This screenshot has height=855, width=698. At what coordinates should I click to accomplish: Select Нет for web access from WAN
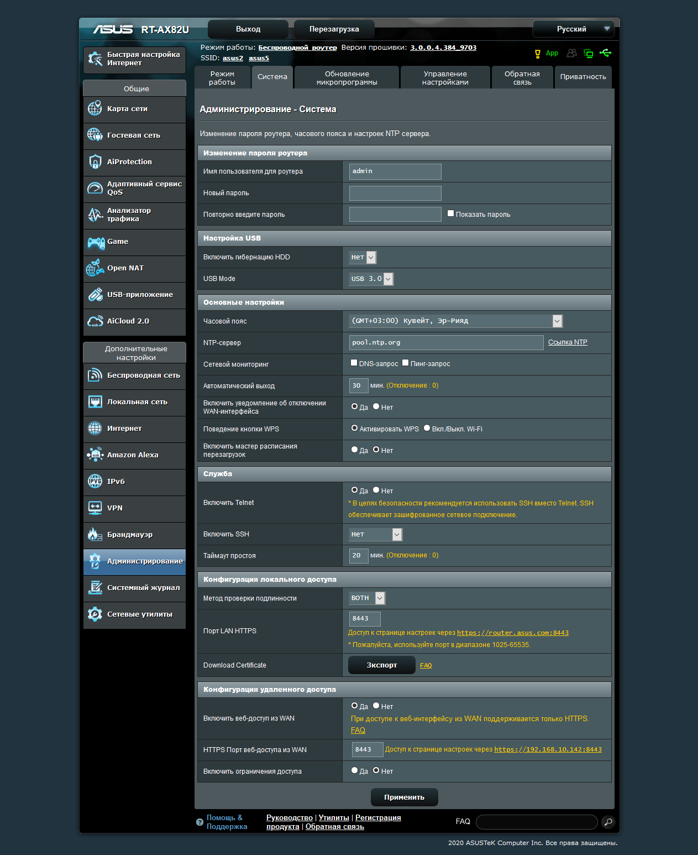coord(376,706)
